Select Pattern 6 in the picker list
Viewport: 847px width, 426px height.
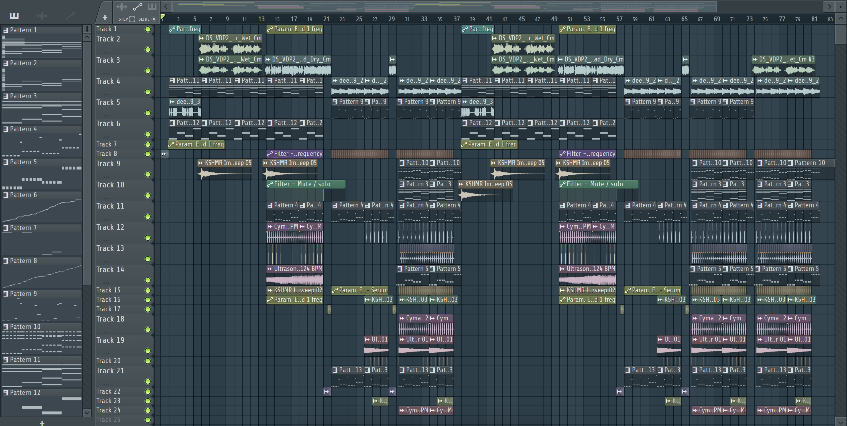pos(42,195)
